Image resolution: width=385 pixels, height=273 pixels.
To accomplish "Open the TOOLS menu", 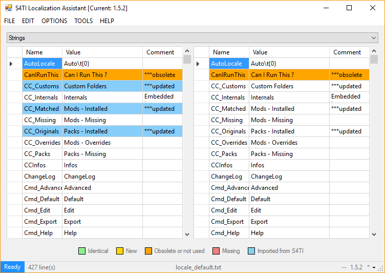I will 83,21.
